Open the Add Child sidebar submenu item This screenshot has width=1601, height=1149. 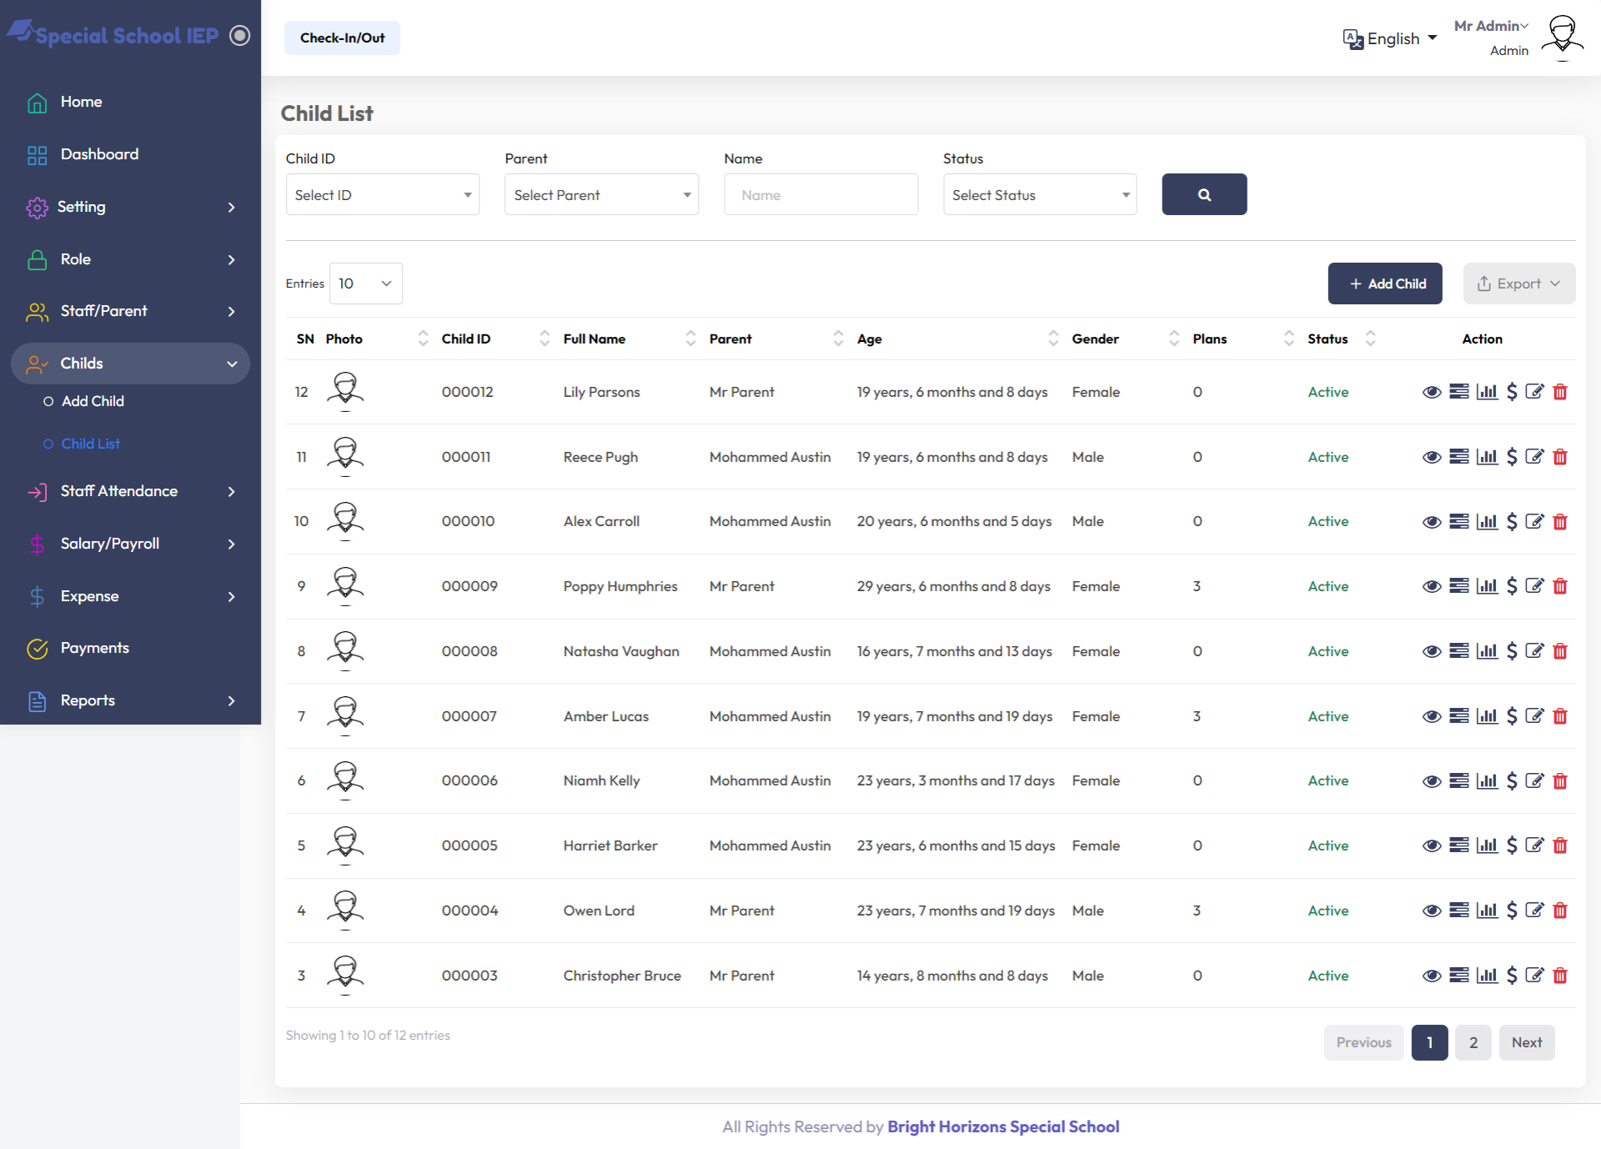point(93,401)
